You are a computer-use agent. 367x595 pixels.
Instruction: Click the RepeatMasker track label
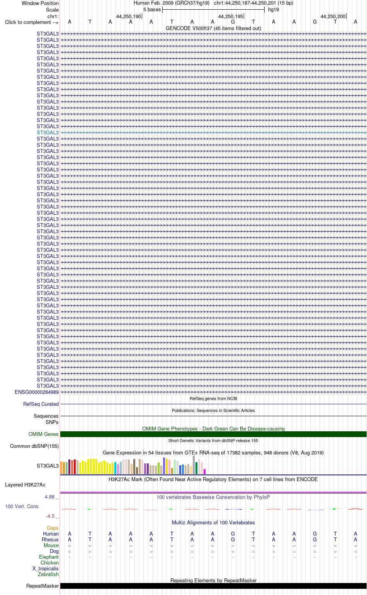(42, 586)
